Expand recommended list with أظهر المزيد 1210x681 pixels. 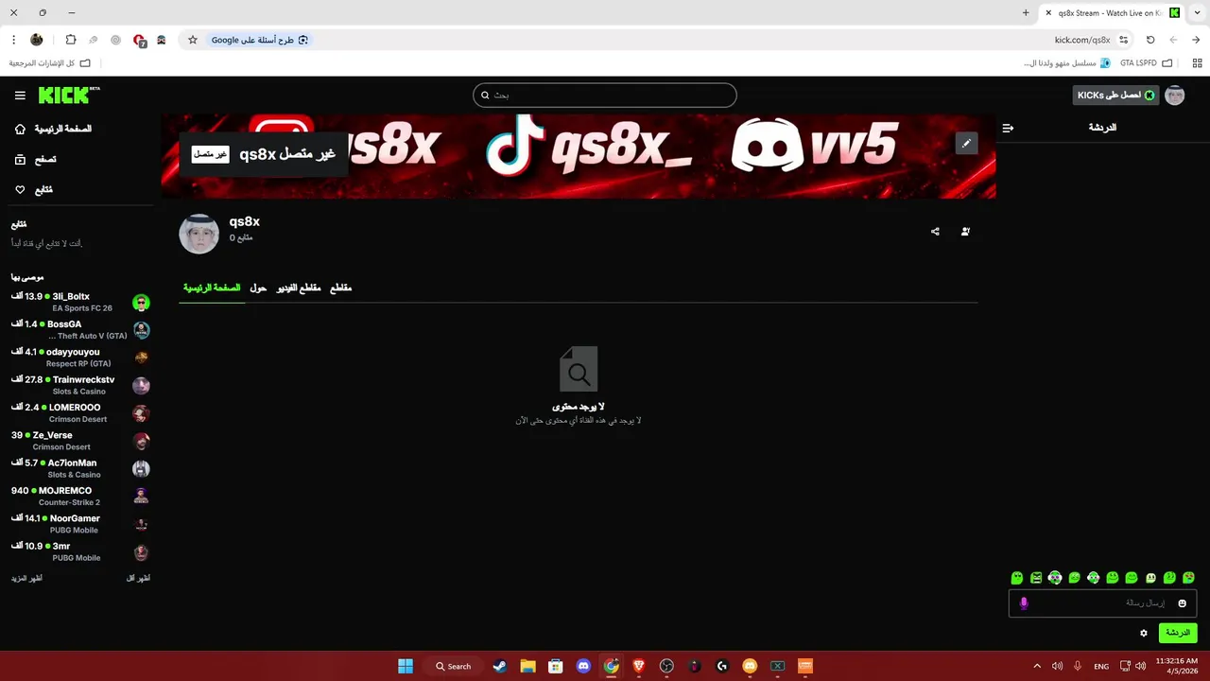(x=26, y=578)
